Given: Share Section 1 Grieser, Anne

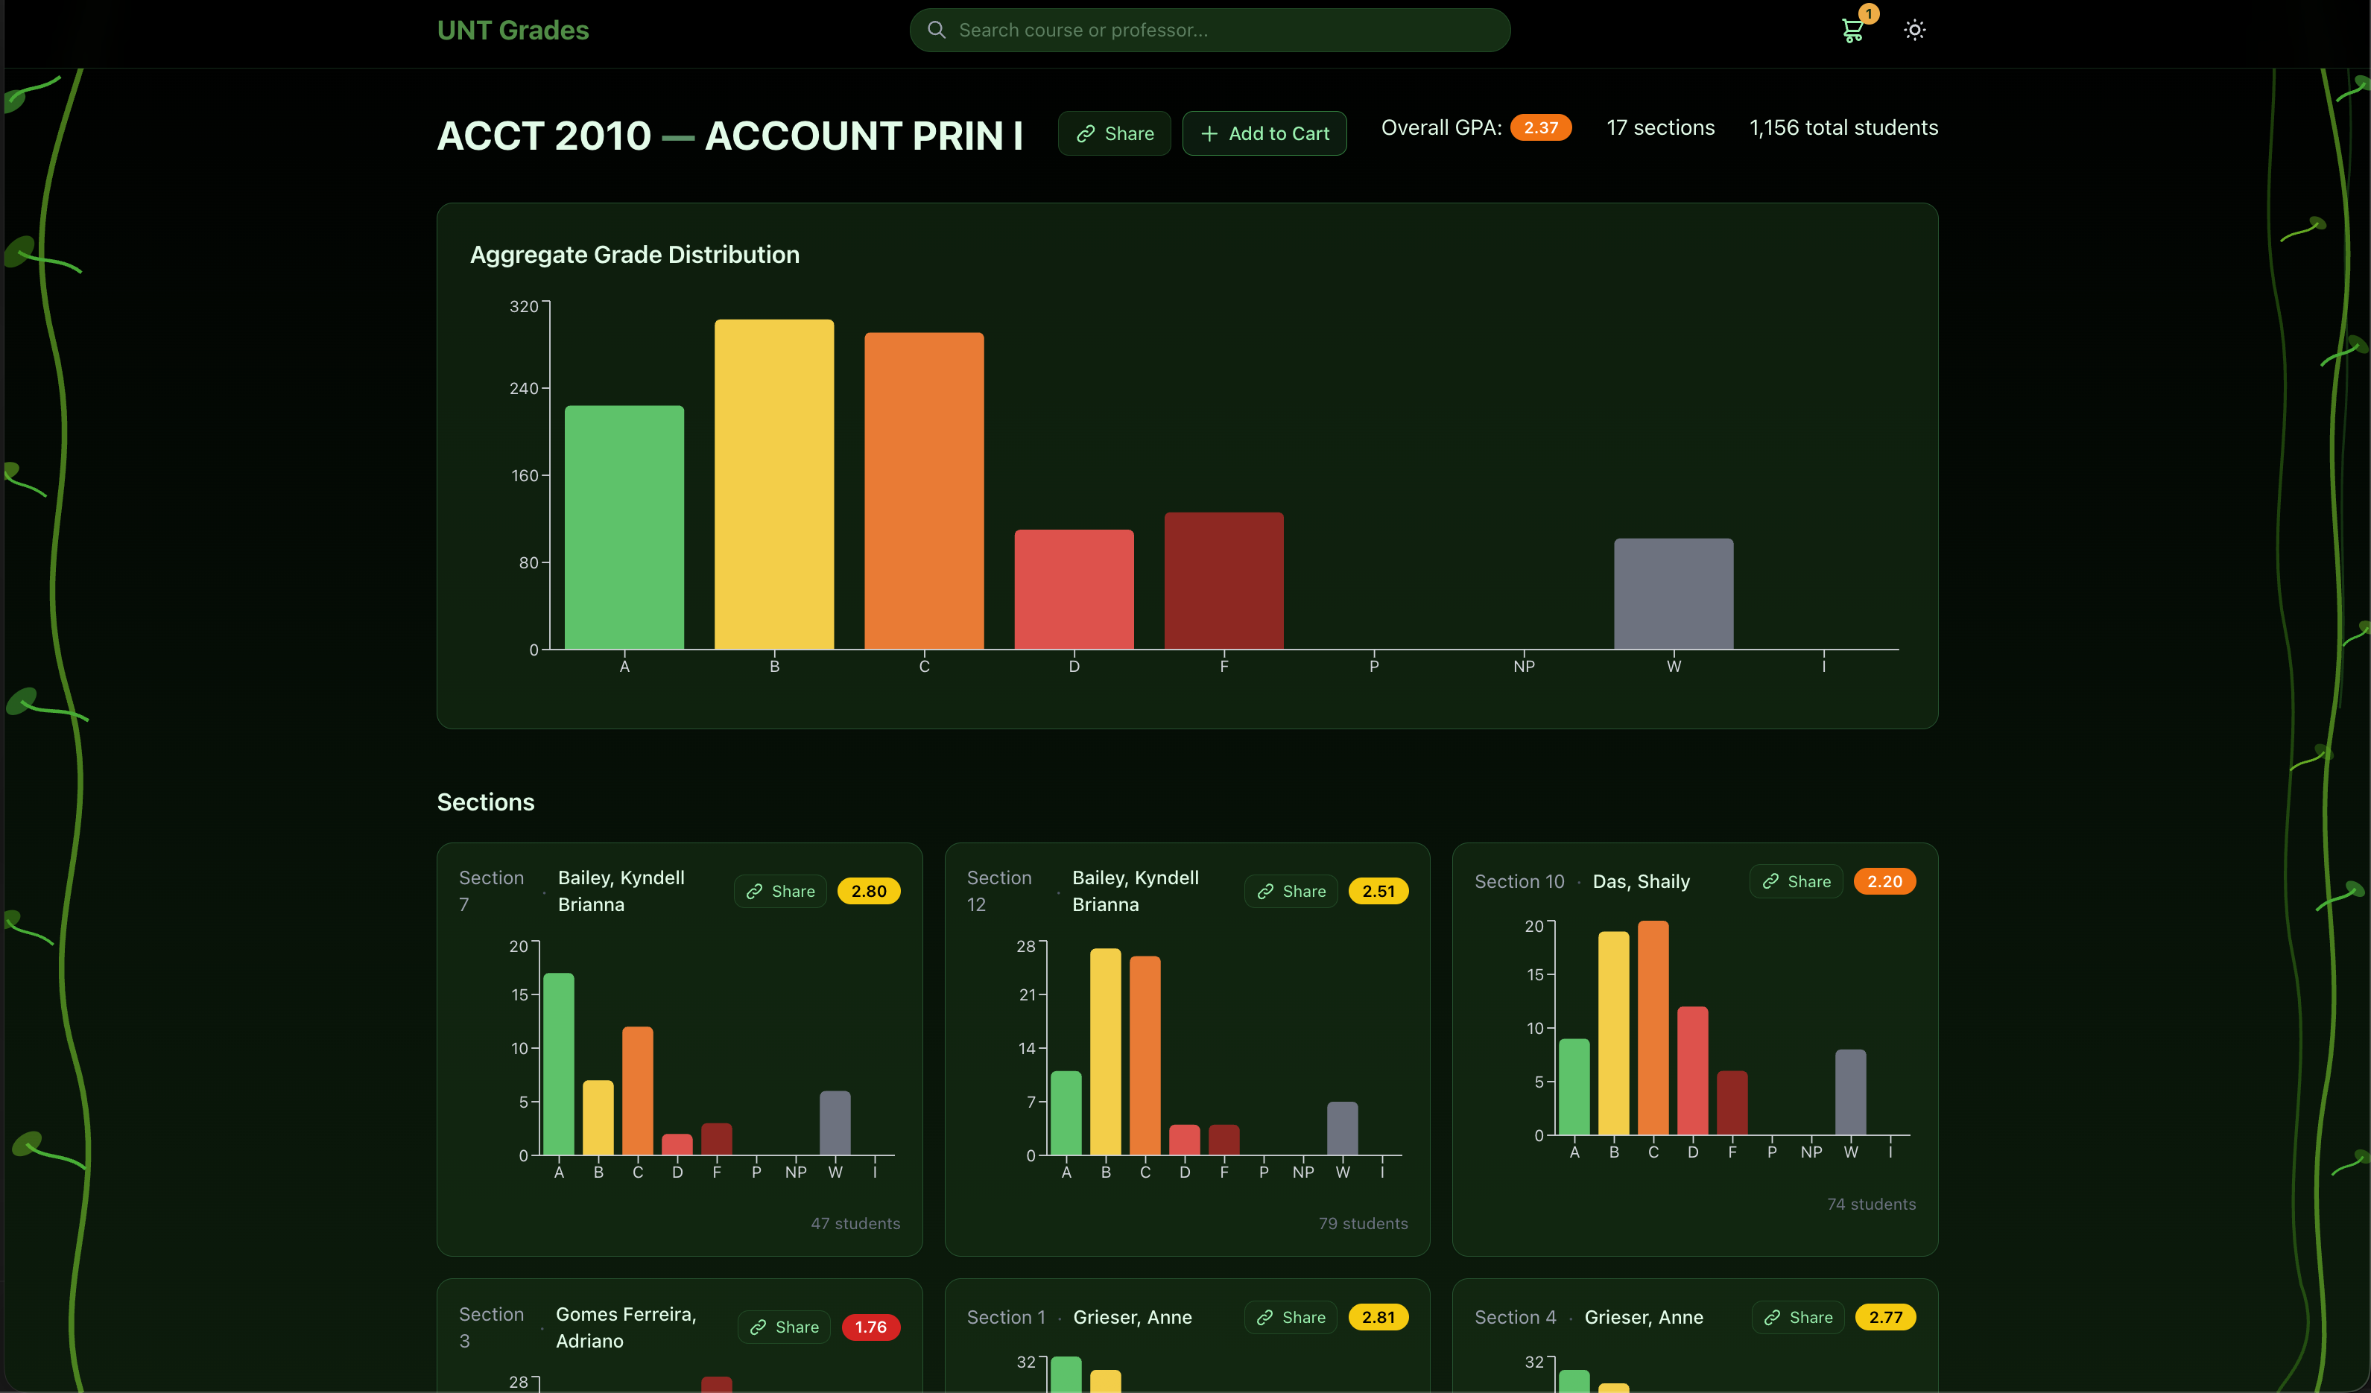Looking at the screenshot, I should [1291, 1317].
